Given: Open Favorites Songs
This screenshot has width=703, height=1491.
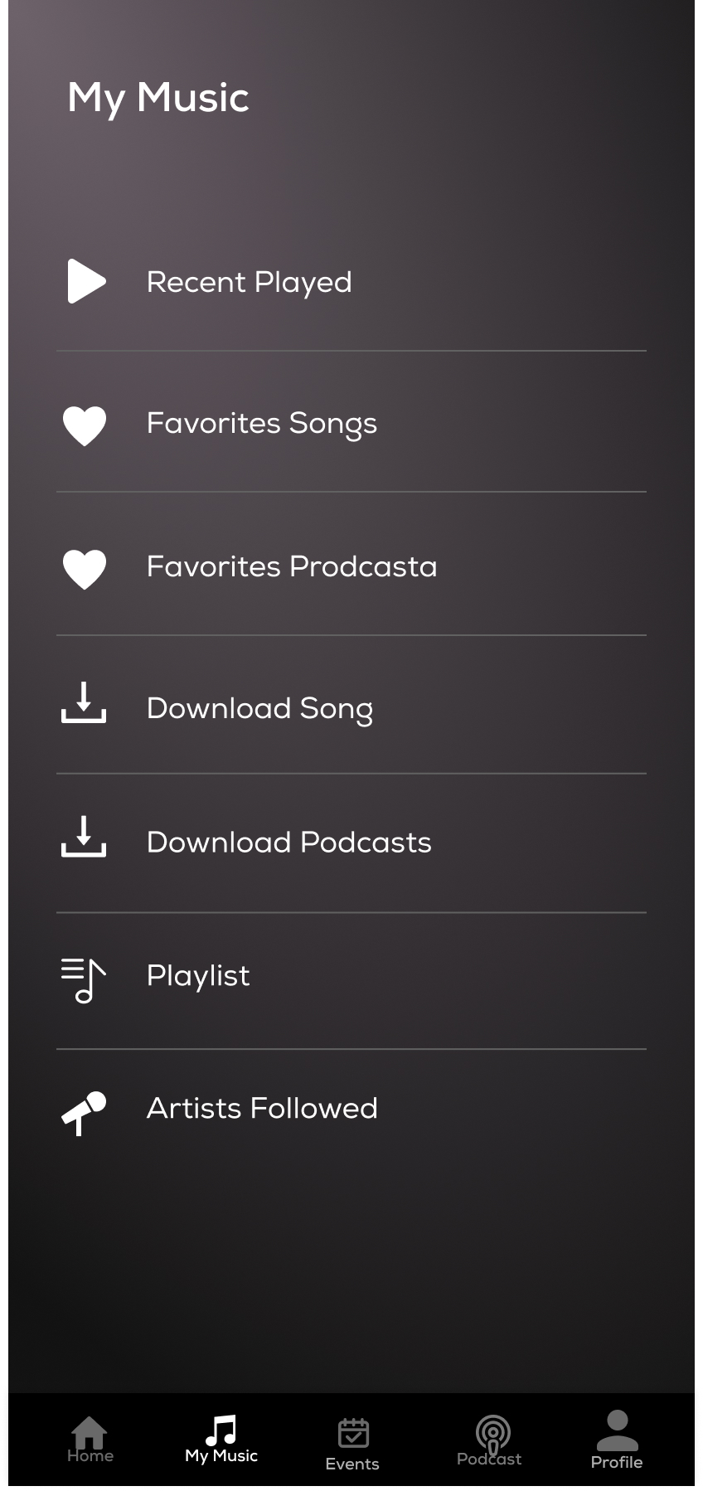Looking at the screenshot, I should 261,424.
